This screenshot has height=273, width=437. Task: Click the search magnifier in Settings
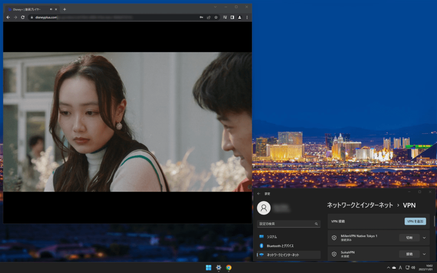click(x=316, y=224)
